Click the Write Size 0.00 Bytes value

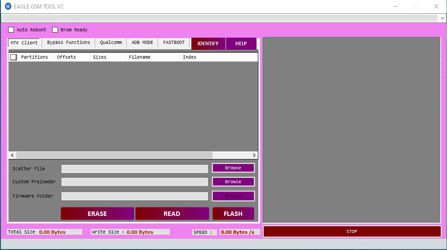coord(140,232)
